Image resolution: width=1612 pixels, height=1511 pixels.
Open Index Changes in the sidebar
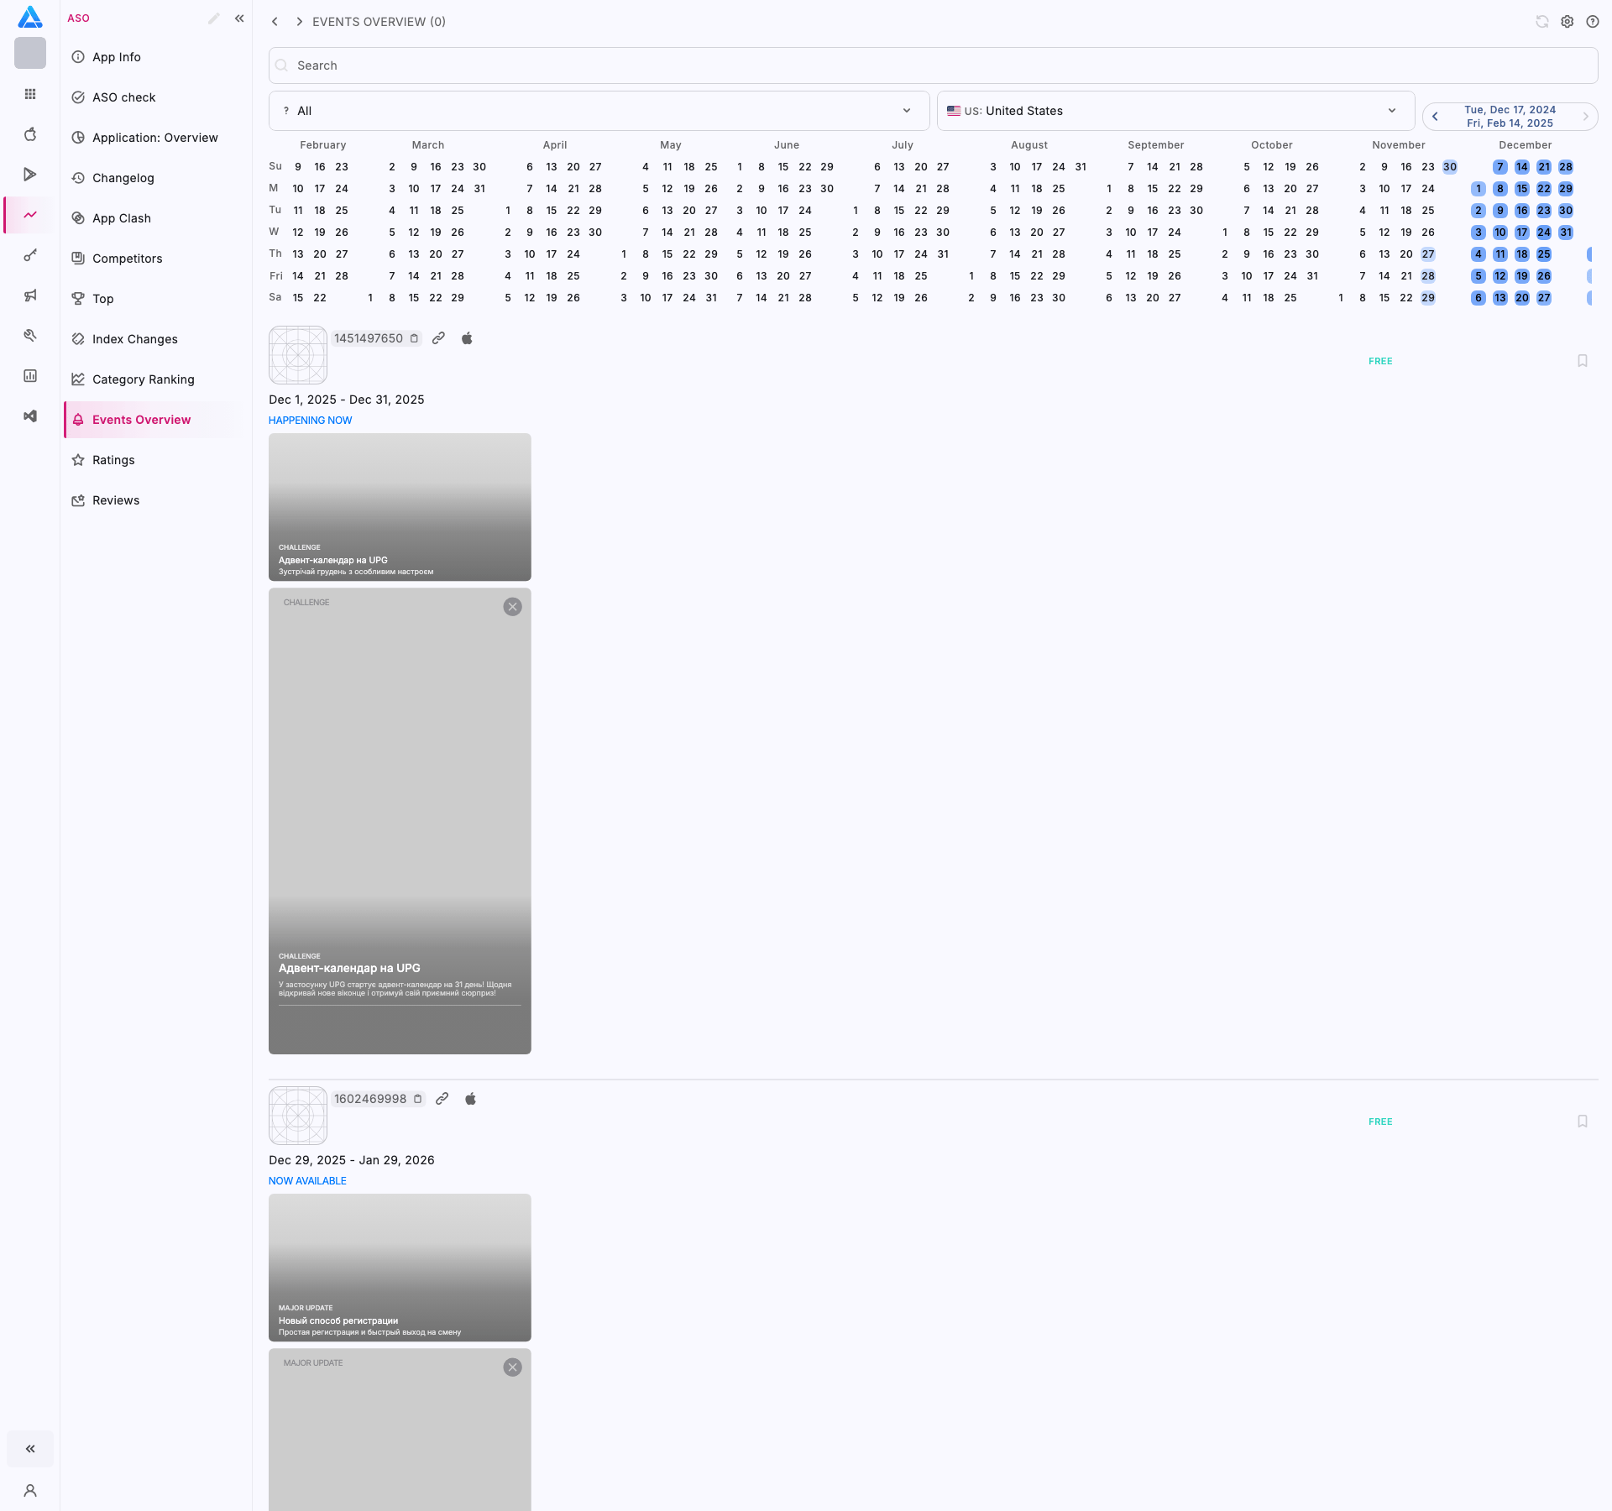152,339
